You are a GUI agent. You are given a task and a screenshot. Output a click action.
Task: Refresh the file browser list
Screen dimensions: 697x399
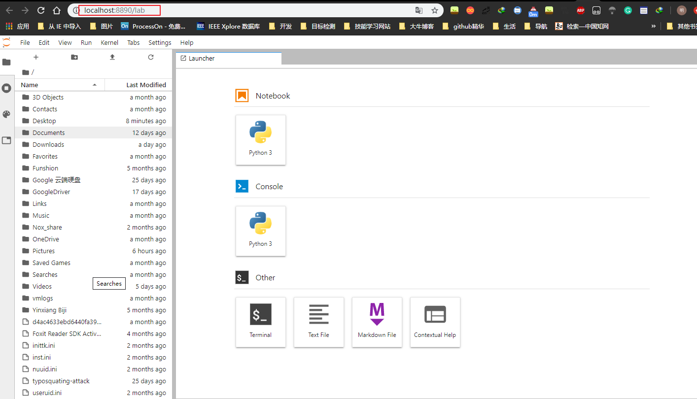click(x=150, y=57)
